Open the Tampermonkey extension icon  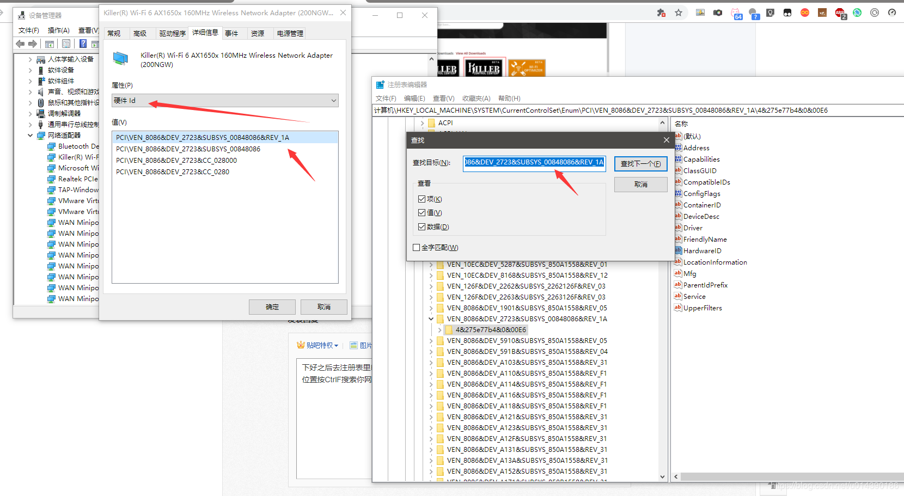pyautogui.click(x=787, y=13)
